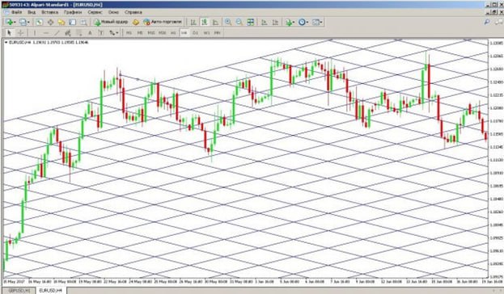The width and height of the screenshot is (504, 294).
Task: Open the Indicators list icon
Action: 289,22
